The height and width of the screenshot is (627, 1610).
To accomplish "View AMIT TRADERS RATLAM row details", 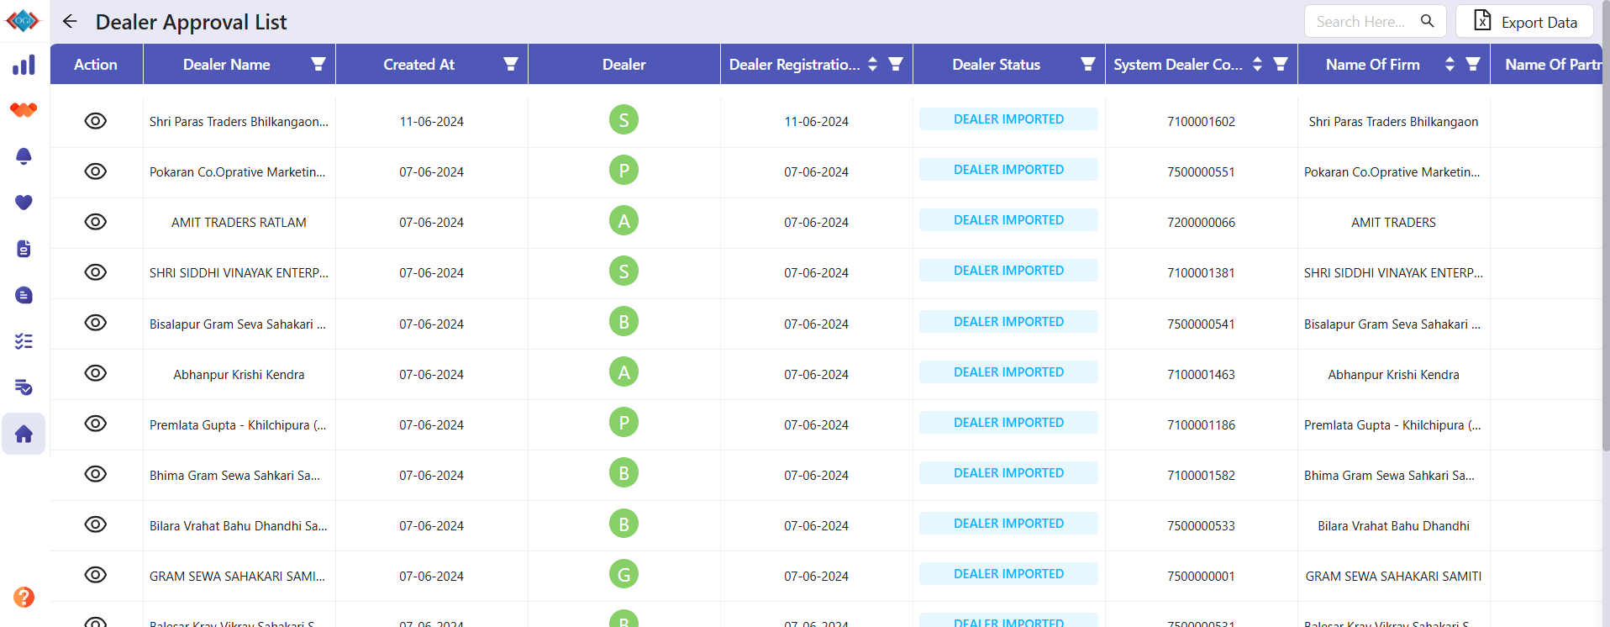I will [x=96, y=222].
